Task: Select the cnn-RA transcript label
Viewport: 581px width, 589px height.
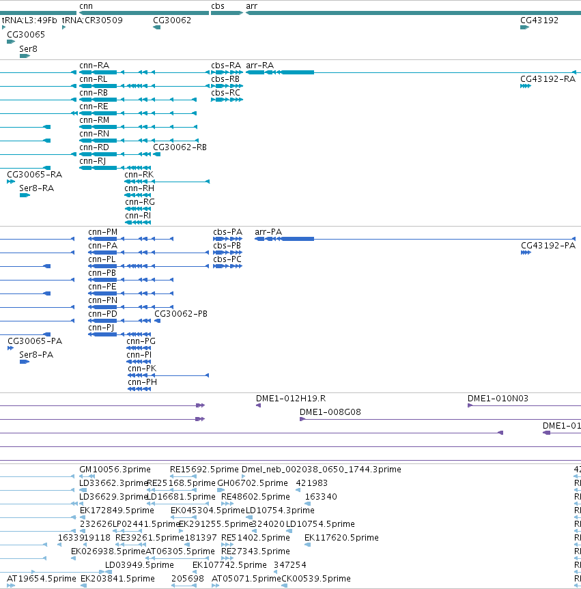Action: 94,66
